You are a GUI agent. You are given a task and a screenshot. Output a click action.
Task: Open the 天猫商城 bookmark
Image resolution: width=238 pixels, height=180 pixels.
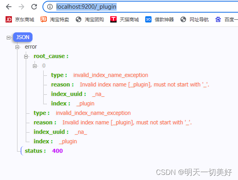click(x=129, y=20)
